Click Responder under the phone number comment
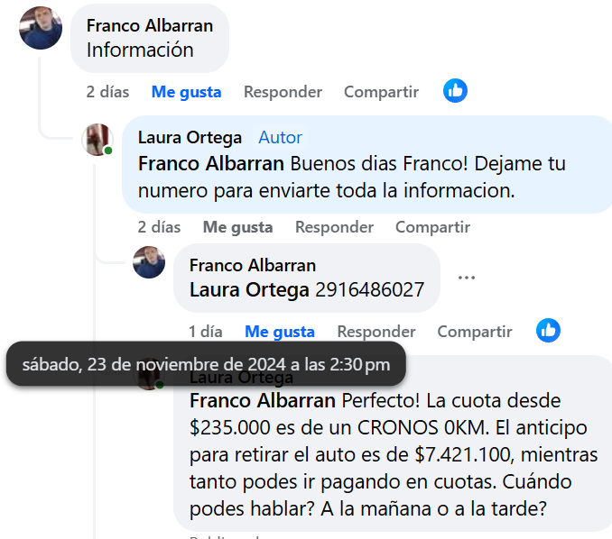Image resolution: width=612 pixels, height=539 pixels. [376, 332]
